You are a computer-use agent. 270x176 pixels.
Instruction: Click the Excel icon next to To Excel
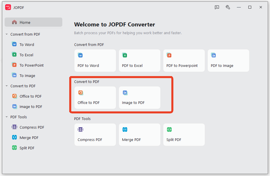pyautogui.click(x=14, y=55)
